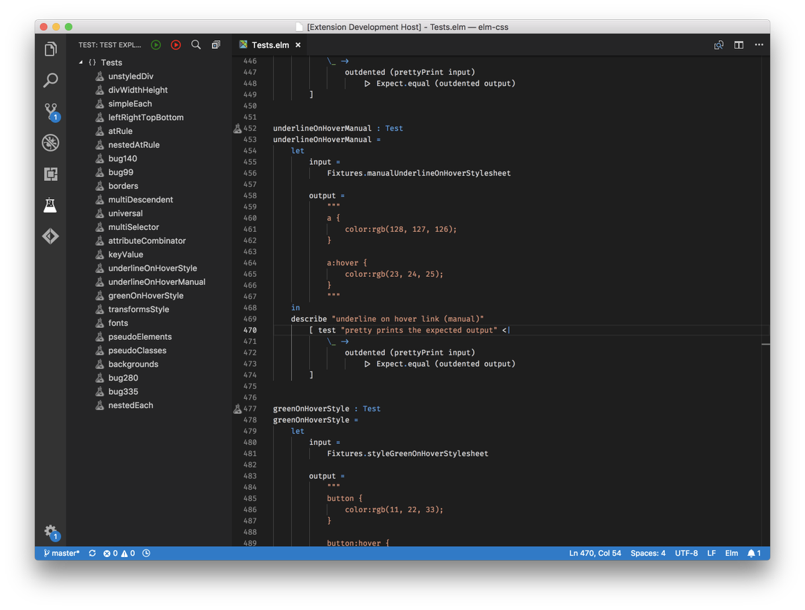Image resolution: width=805 pixels, height=610 pixels.
Task: Open the Test flask view in the activity bar
Action: tap(50, 205)
